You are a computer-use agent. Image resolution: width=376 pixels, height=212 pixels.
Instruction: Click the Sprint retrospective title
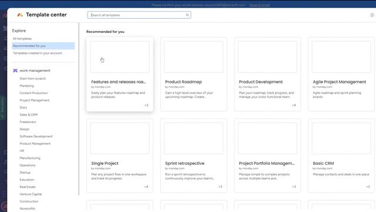click(184, 163)
